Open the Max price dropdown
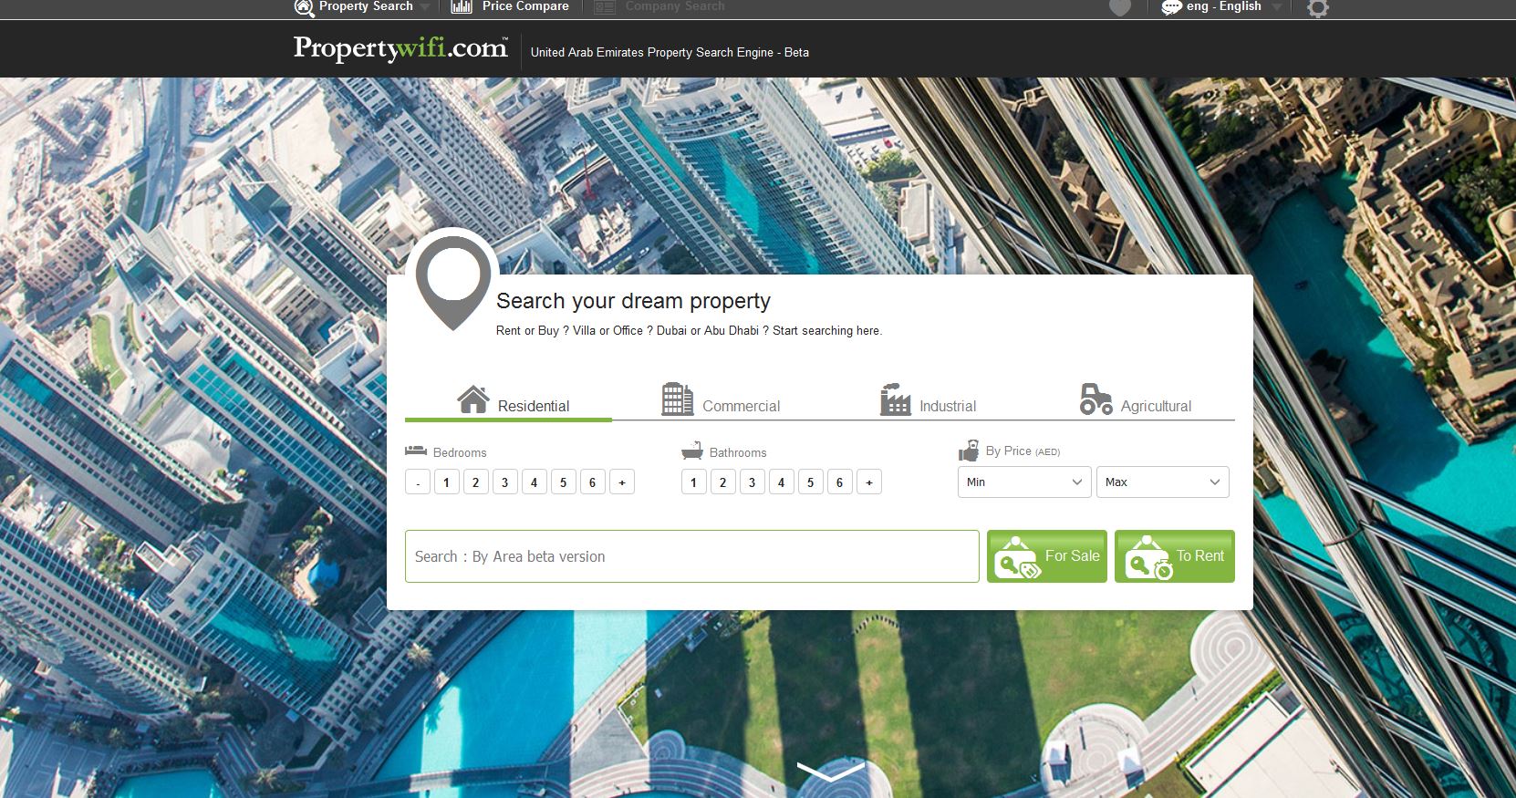The height and width of the screenshot is (798, 1516). [x=1163, y=482]
